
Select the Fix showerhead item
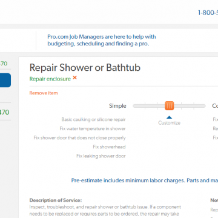[x=109, y=147]
